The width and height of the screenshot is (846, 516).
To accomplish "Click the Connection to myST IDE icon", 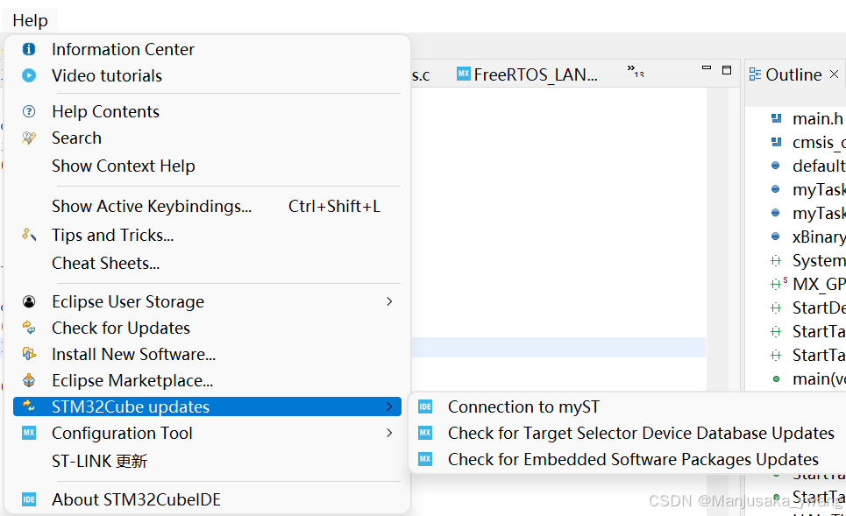I will coord(425,407).
